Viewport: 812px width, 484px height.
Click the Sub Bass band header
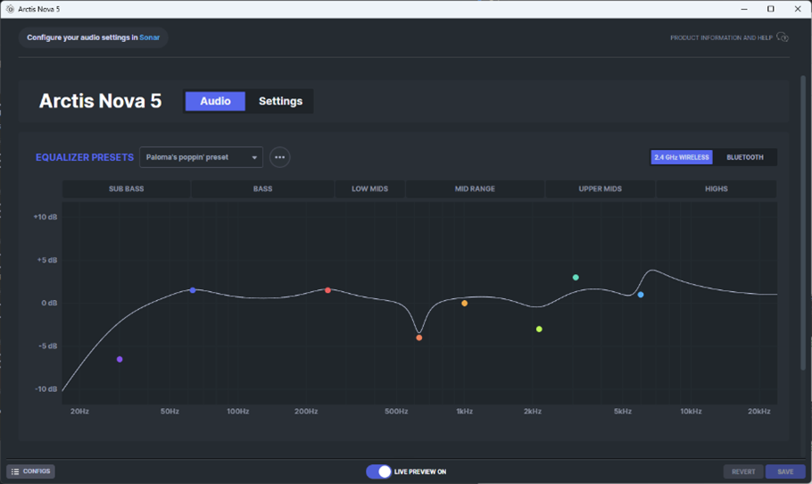[127, 188]
